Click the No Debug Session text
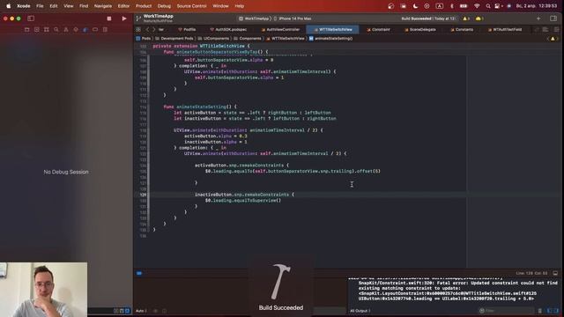 click(66, 172)
